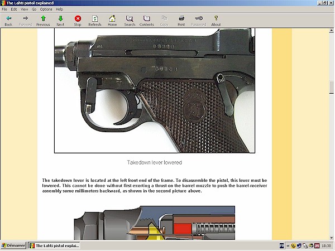This screenshot has height=251, width=335.
Task: Click the scrollbar down arrow
Action: pyautogui.click(x=331, y=238)
